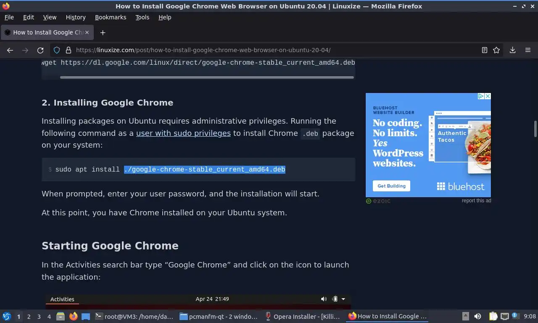Open the volume control in system tray

pos(477,316)
